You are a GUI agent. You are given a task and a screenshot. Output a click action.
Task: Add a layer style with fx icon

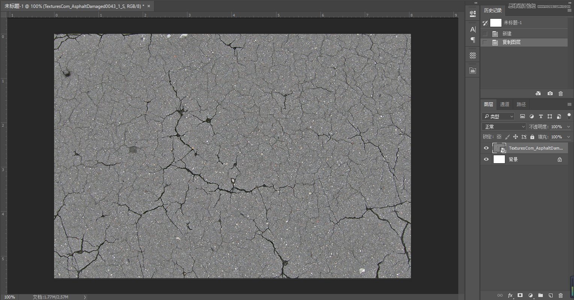click(510, 295)
